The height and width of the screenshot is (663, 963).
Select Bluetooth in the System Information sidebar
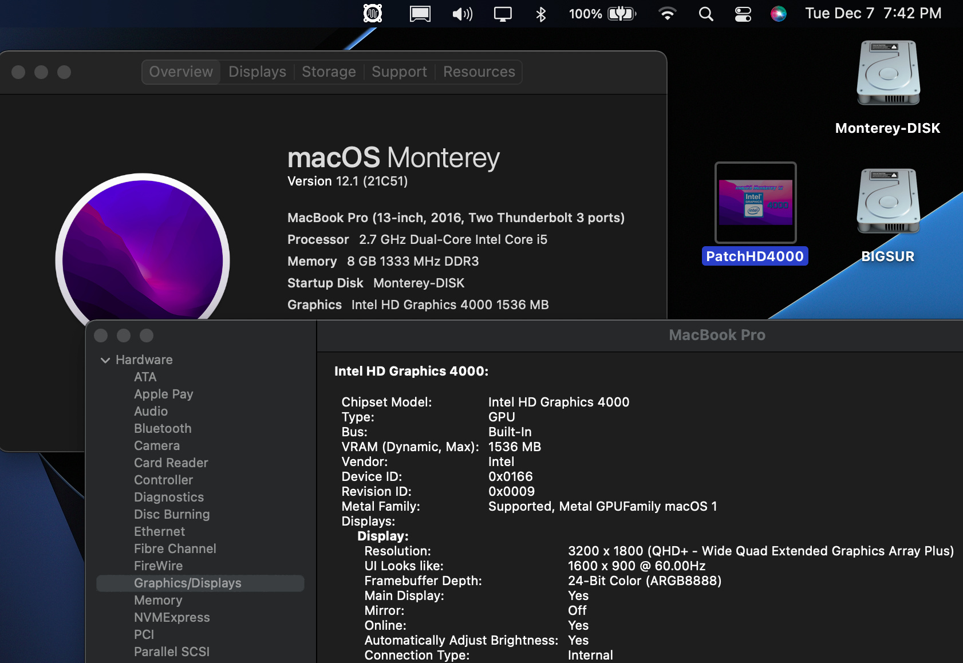pyautogui.click(x=163, y=428)
